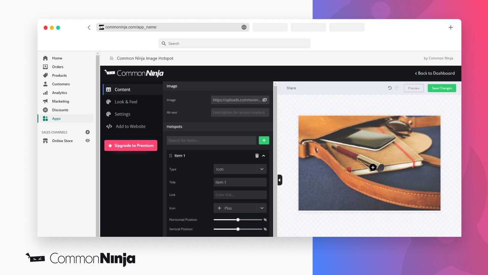Click the Shopify Search field

pos(234,44)
